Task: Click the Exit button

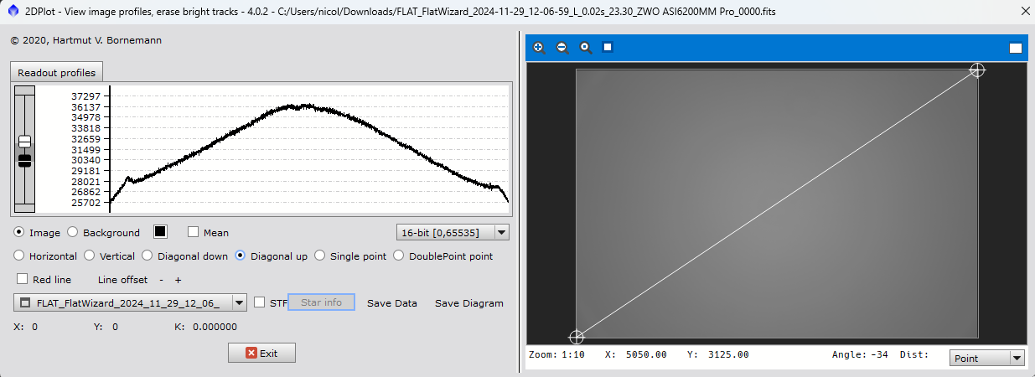Action: coord(261,353)
